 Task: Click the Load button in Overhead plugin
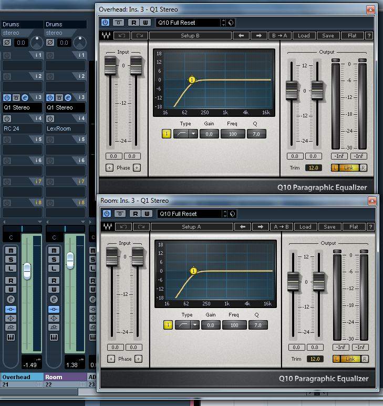click(x=304, y=36)
